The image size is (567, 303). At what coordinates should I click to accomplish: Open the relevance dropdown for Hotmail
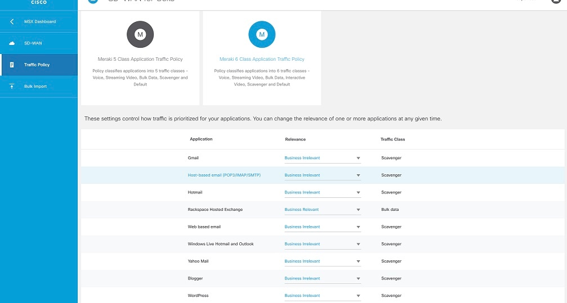point(323,192)
